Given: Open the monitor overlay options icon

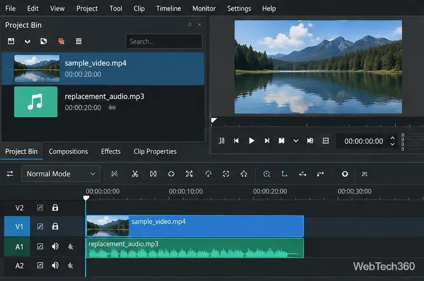Looking at the screenshot, I should 326,140.
